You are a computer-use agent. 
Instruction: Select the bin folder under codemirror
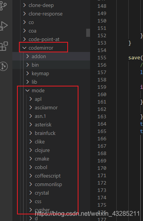pyautogui.click(x=51, y=65)
